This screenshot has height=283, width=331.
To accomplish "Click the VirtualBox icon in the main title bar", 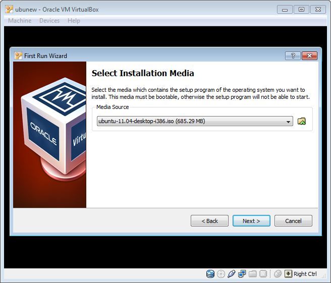I will pyautogui.click(x=9, y=10).
